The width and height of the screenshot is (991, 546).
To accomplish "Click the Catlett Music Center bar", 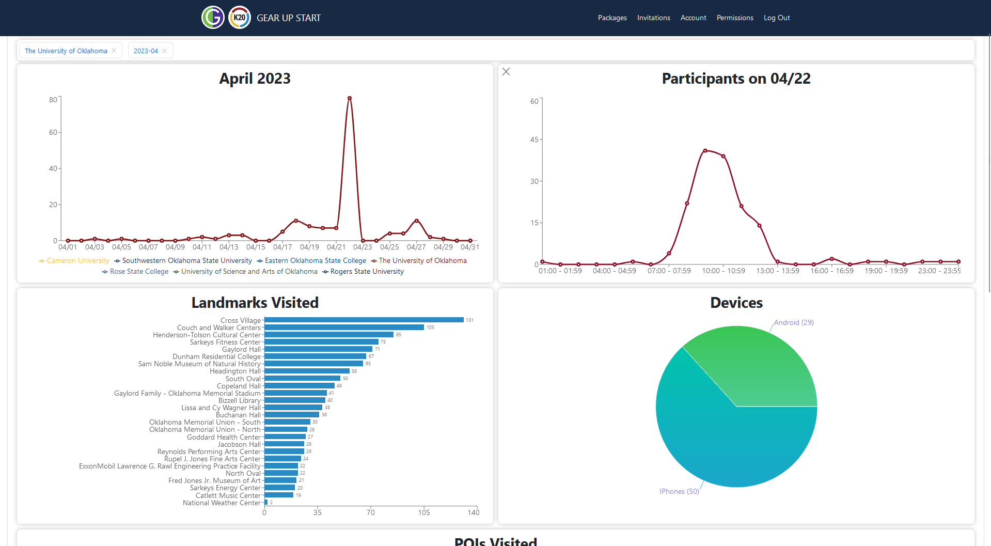I will pos(279,495).
